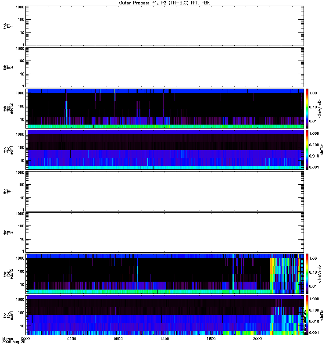The height and width of the screenshot is (351, 329).
Task: Click the '<|mV/m|>' unit label beside thc edc12 color bar
Action: 319,273
